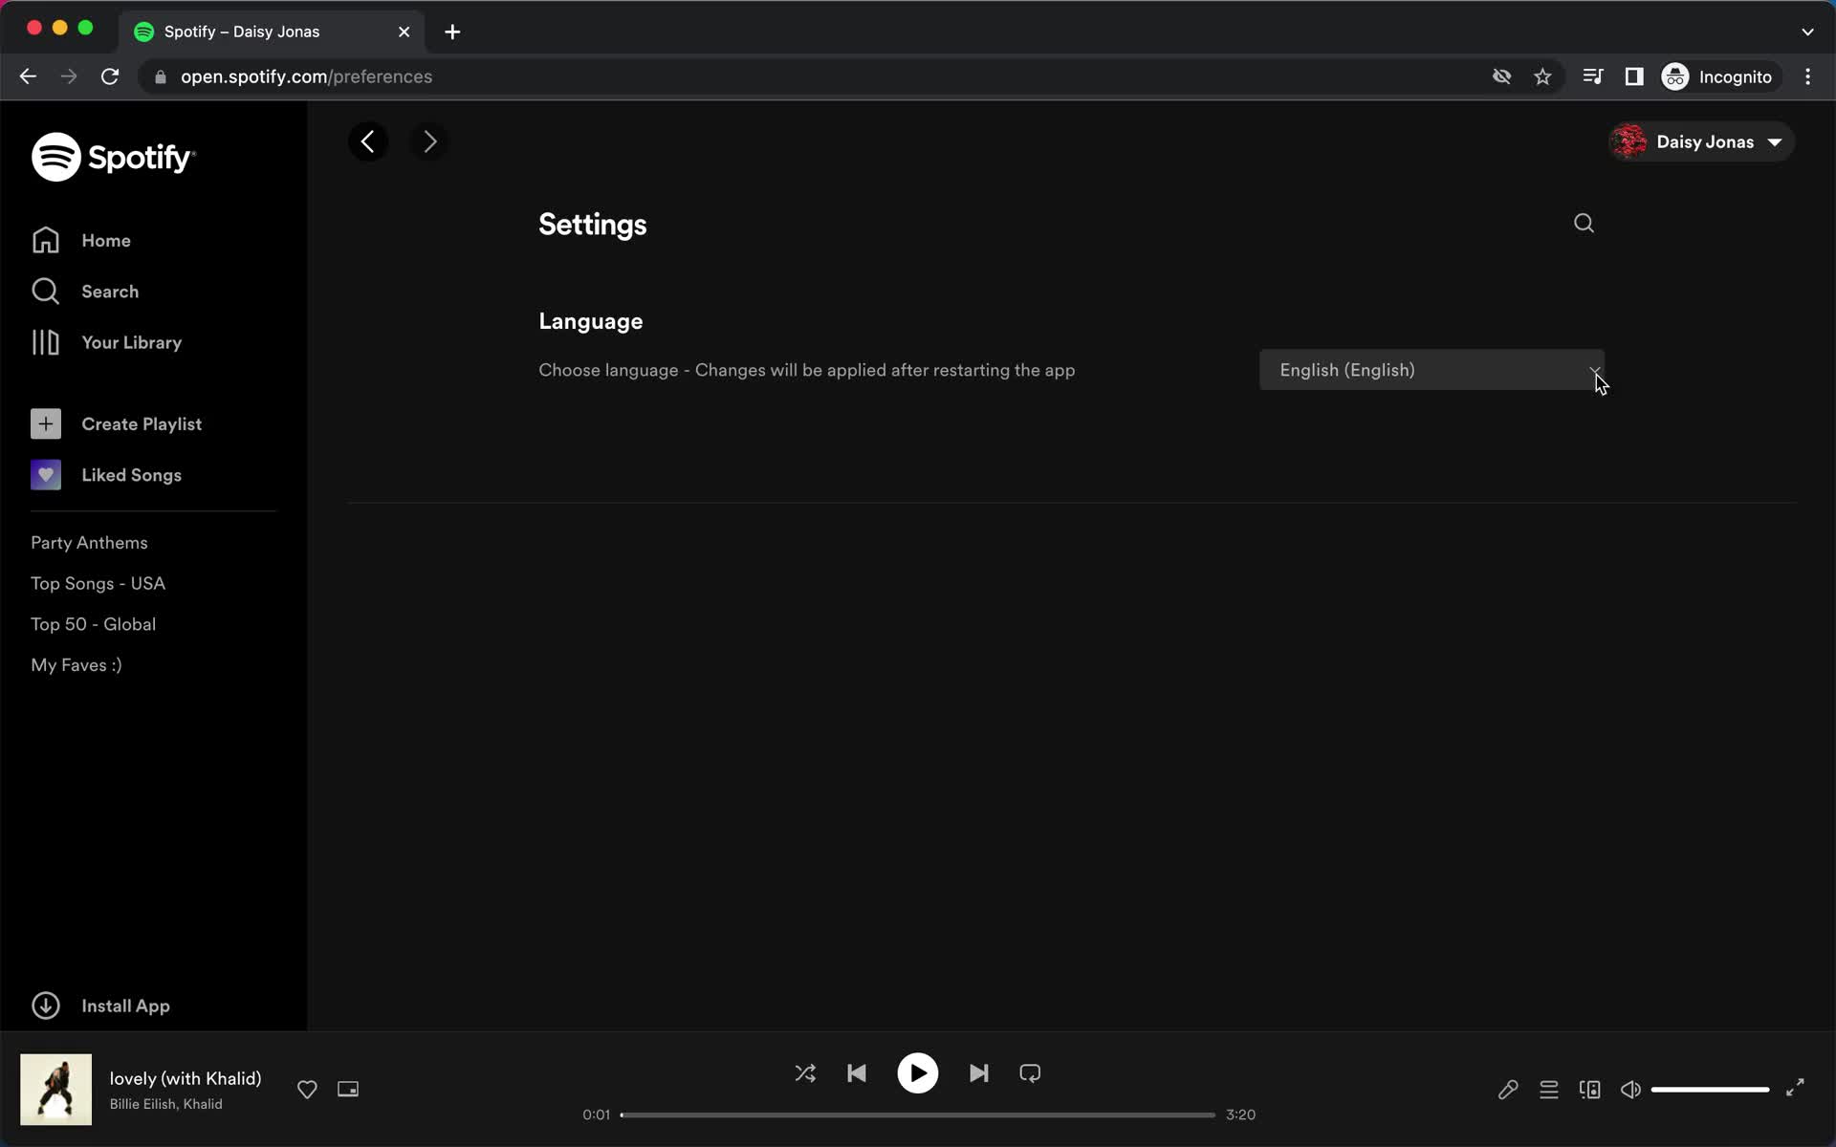This screenshot has height=1147, width=1836.
Task: Open Chrome three-dot menu
Action: tap(1807, 76)
